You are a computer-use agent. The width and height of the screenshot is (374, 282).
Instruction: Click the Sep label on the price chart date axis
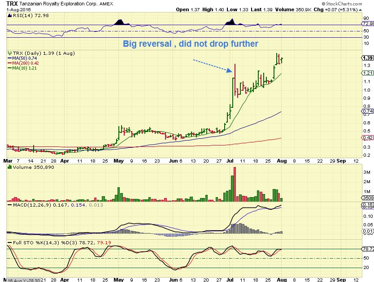341,161
